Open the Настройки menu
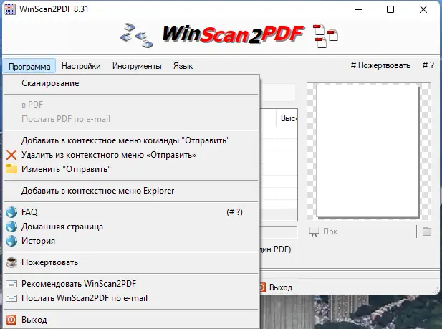Viewport: 442px width, 329px height. coord(81,66)
